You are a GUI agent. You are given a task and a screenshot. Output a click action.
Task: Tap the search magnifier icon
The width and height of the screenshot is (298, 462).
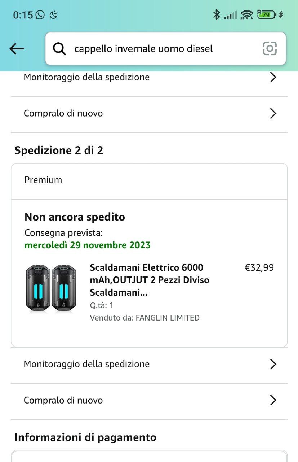point(59,49)
